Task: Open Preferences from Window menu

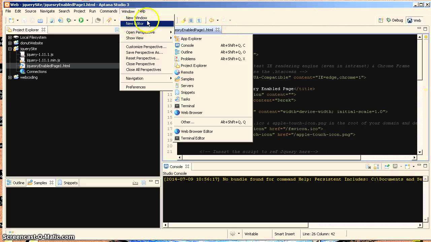Action: click(x=147, y=87)
